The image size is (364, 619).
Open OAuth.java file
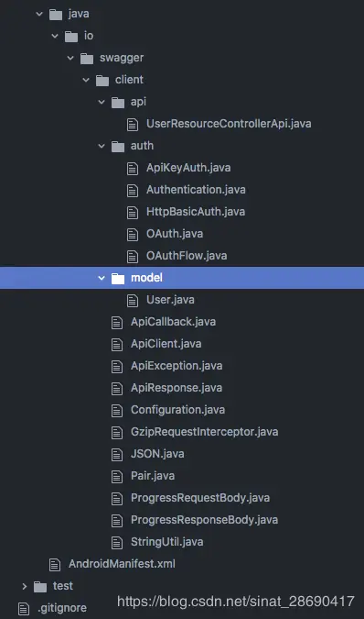point(175,234)
